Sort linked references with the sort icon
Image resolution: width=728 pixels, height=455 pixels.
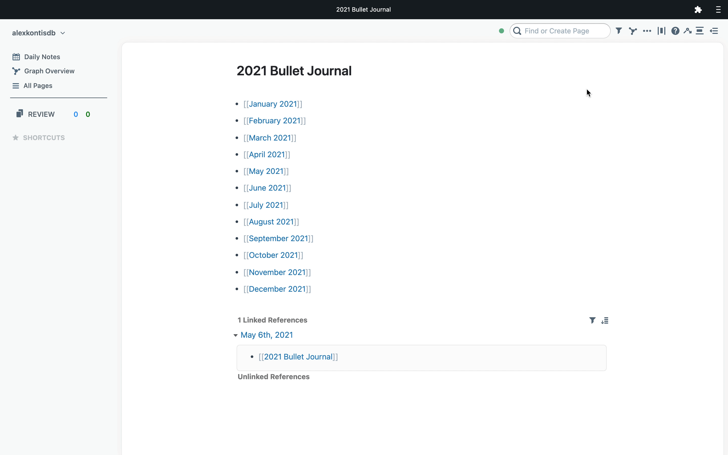[605, 321]
